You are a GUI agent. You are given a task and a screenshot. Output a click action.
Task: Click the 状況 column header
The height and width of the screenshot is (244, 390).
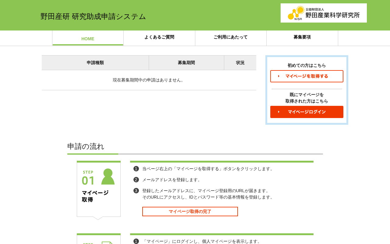240,63
